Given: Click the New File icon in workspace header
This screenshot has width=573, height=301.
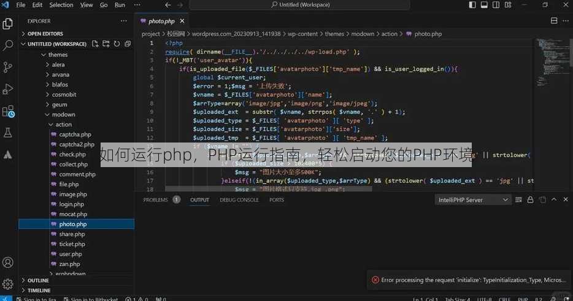Looking at the screenshot, I should (x=95, y=44).
